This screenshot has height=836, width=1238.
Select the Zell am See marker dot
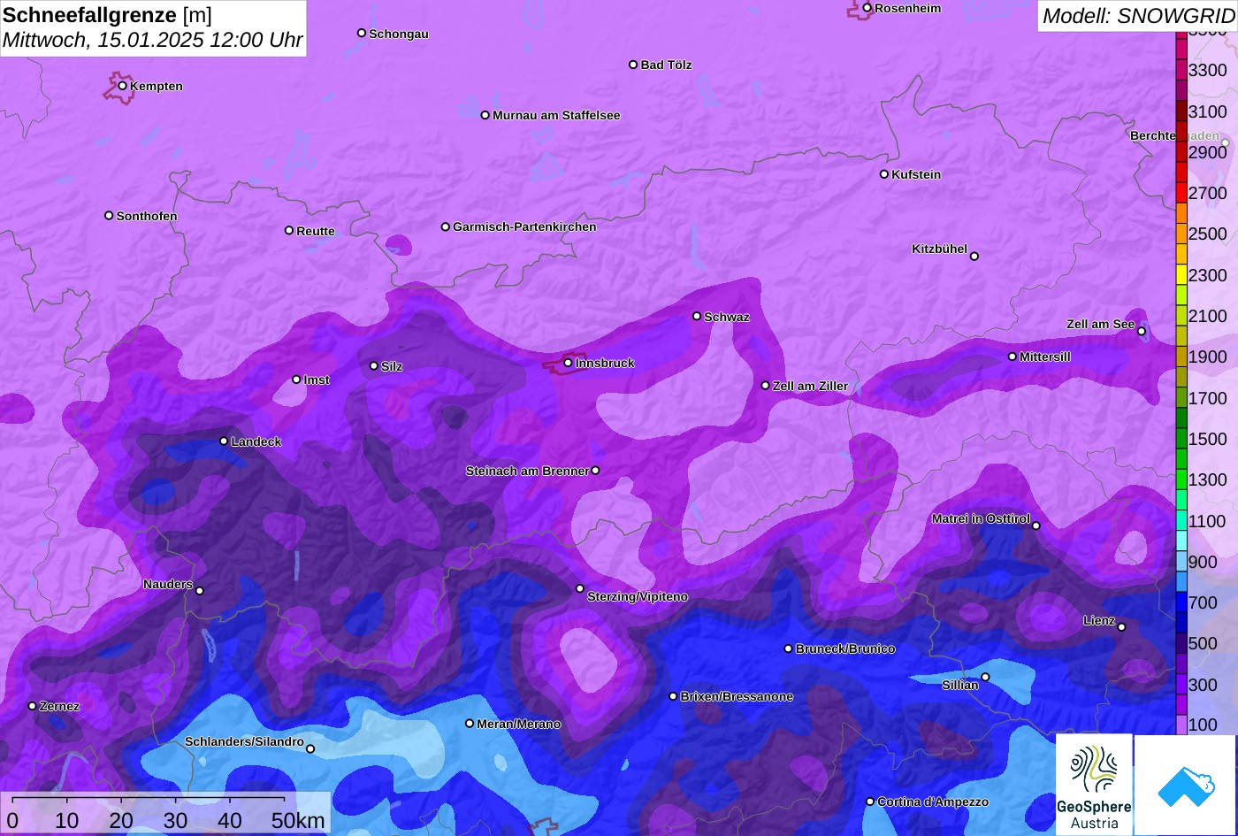(1141, 332)
